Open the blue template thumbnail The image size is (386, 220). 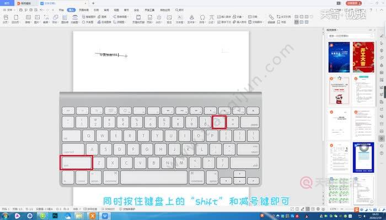coord(339,57)
